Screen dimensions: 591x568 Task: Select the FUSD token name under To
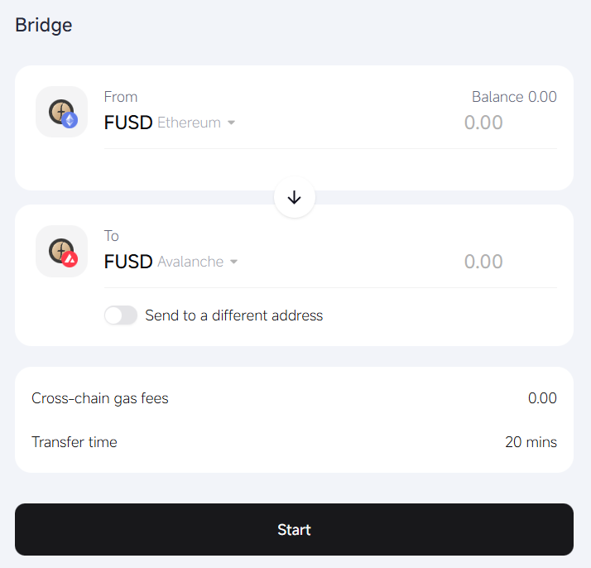tap(128, 262)
